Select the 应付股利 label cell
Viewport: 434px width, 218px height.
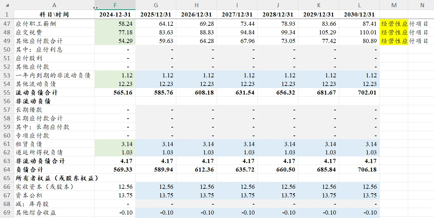click(54, 58)
